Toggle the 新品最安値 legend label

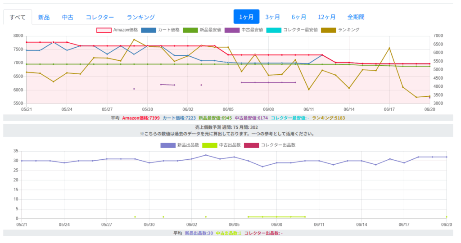[x=211, y=30]
